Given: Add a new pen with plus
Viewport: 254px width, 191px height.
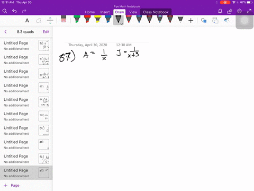Looking at the screenshot, I should (190, 21).
